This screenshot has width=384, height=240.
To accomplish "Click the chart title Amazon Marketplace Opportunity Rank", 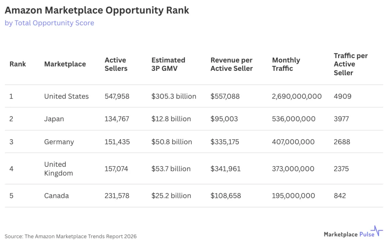I will [x=97, y=10].
